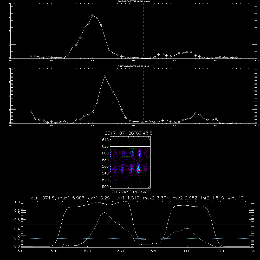Click the 520 label on spectrogram y-axis
The height and width of the screenshot is (260, 260).
click(106, 180)
